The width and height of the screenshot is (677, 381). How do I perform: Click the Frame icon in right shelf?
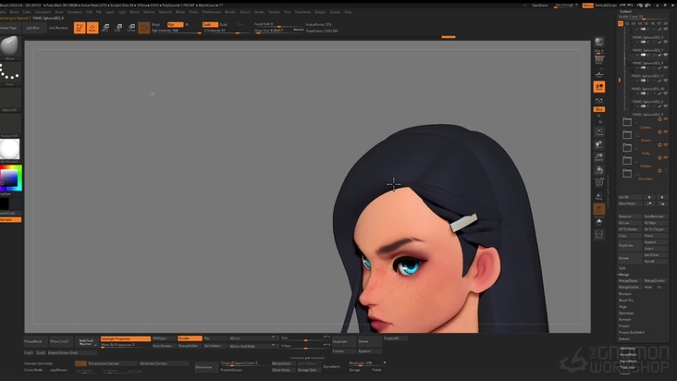tap(599, 131)
